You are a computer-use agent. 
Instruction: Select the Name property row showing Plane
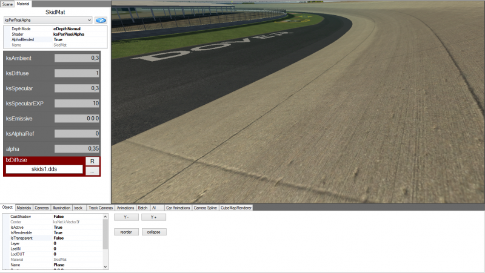point(53,265)
